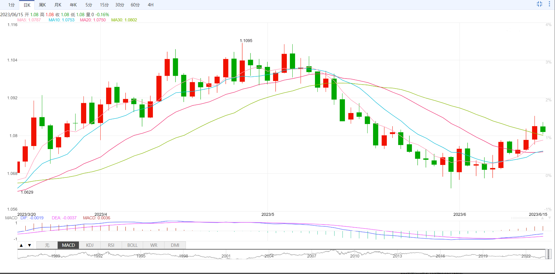
Task: Exit fullscreen using the collapse icon
Action: click(x=539, y=4)
